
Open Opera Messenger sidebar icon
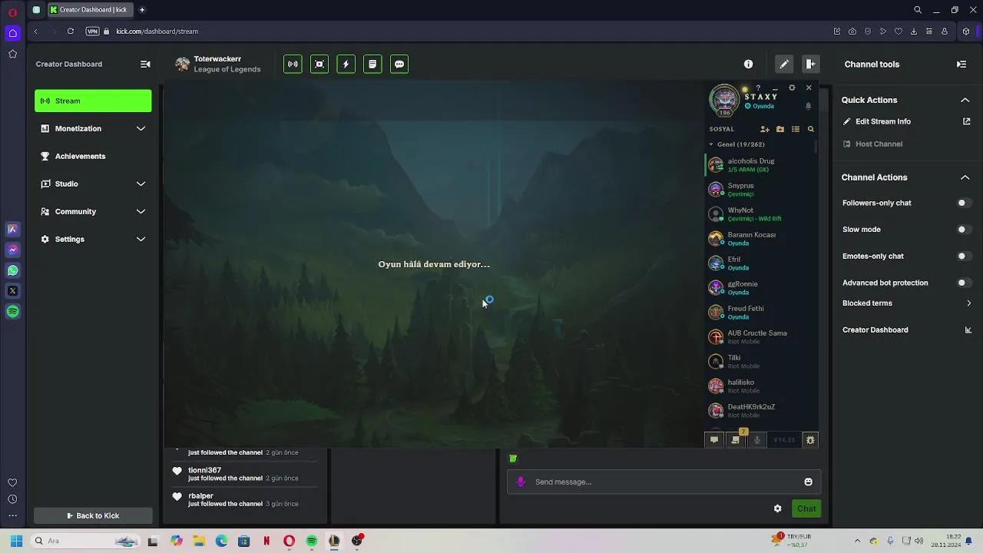pos(12,250)
